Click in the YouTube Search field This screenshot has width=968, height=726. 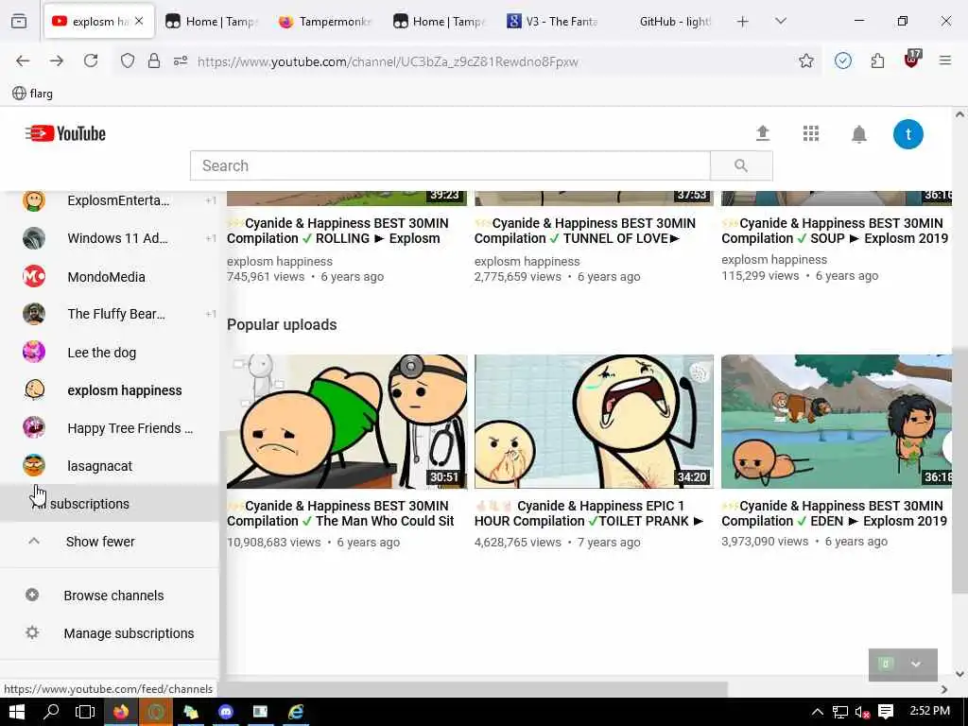[x=450, y=165]
